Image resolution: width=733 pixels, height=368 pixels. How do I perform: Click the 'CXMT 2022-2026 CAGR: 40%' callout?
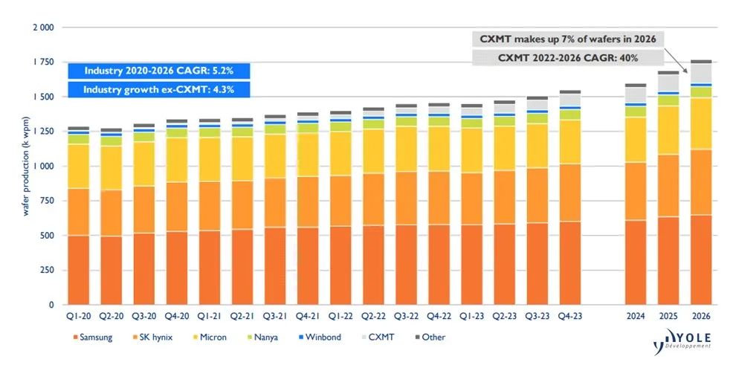pos(568,57)
